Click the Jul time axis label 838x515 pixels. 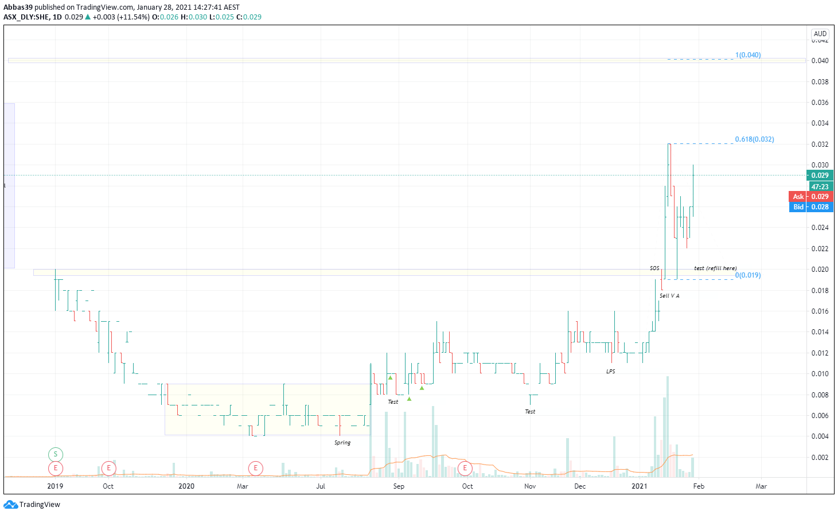[x=321, y=486]
